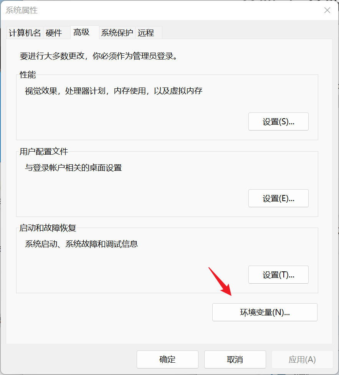Viewport: 339px width, 375px height.
Task: Switch to the 计算机名 tab
Action: click(25, 33)
